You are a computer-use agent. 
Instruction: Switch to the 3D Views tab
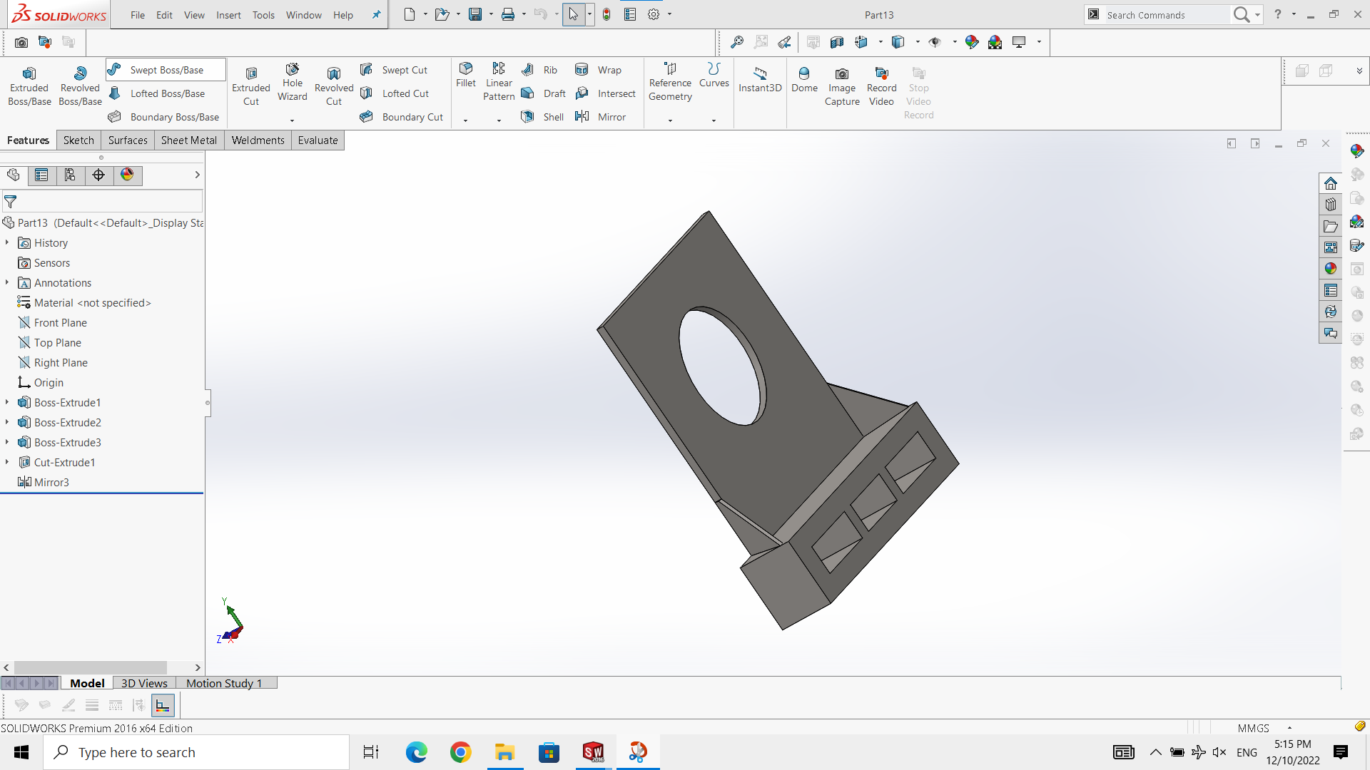pyautogui.click(x=144, y=683)
